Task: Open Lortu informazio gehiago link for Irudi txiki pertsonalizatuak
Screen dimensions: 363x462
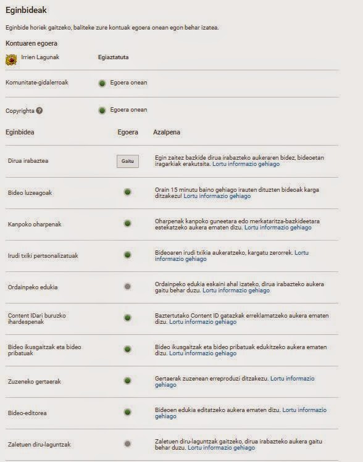Action: point(232,256)
